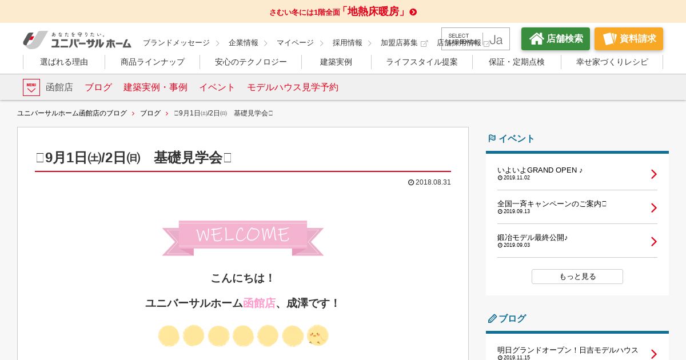Open 採用情報 header link

[x=348, y=43]
